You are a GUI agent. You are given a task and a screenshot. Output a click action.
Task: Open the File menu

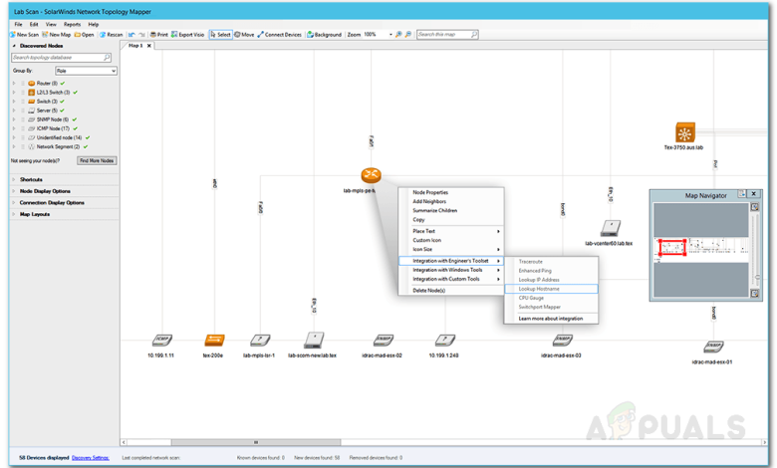click(18, 24)
